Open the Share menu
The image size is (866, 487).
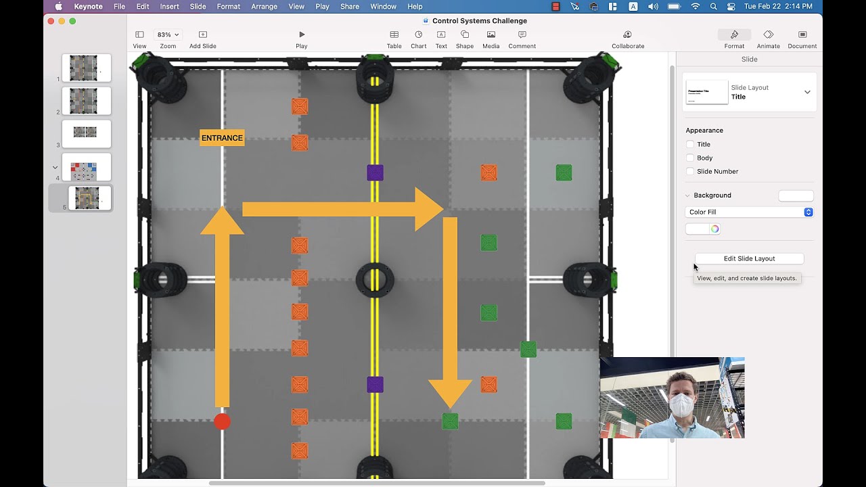[x=350, y=7]
